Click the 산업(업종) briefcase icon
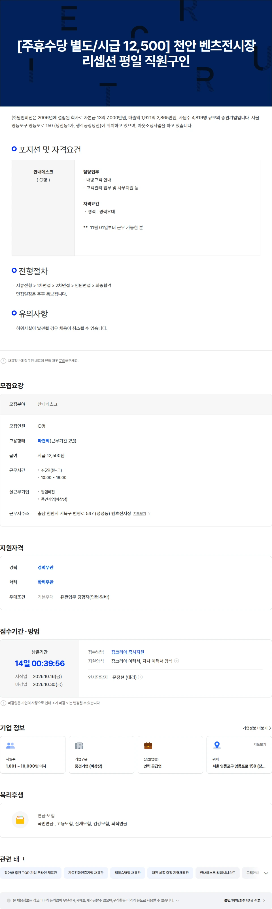The width and height of the screenshot is (272, 909). 148,746
